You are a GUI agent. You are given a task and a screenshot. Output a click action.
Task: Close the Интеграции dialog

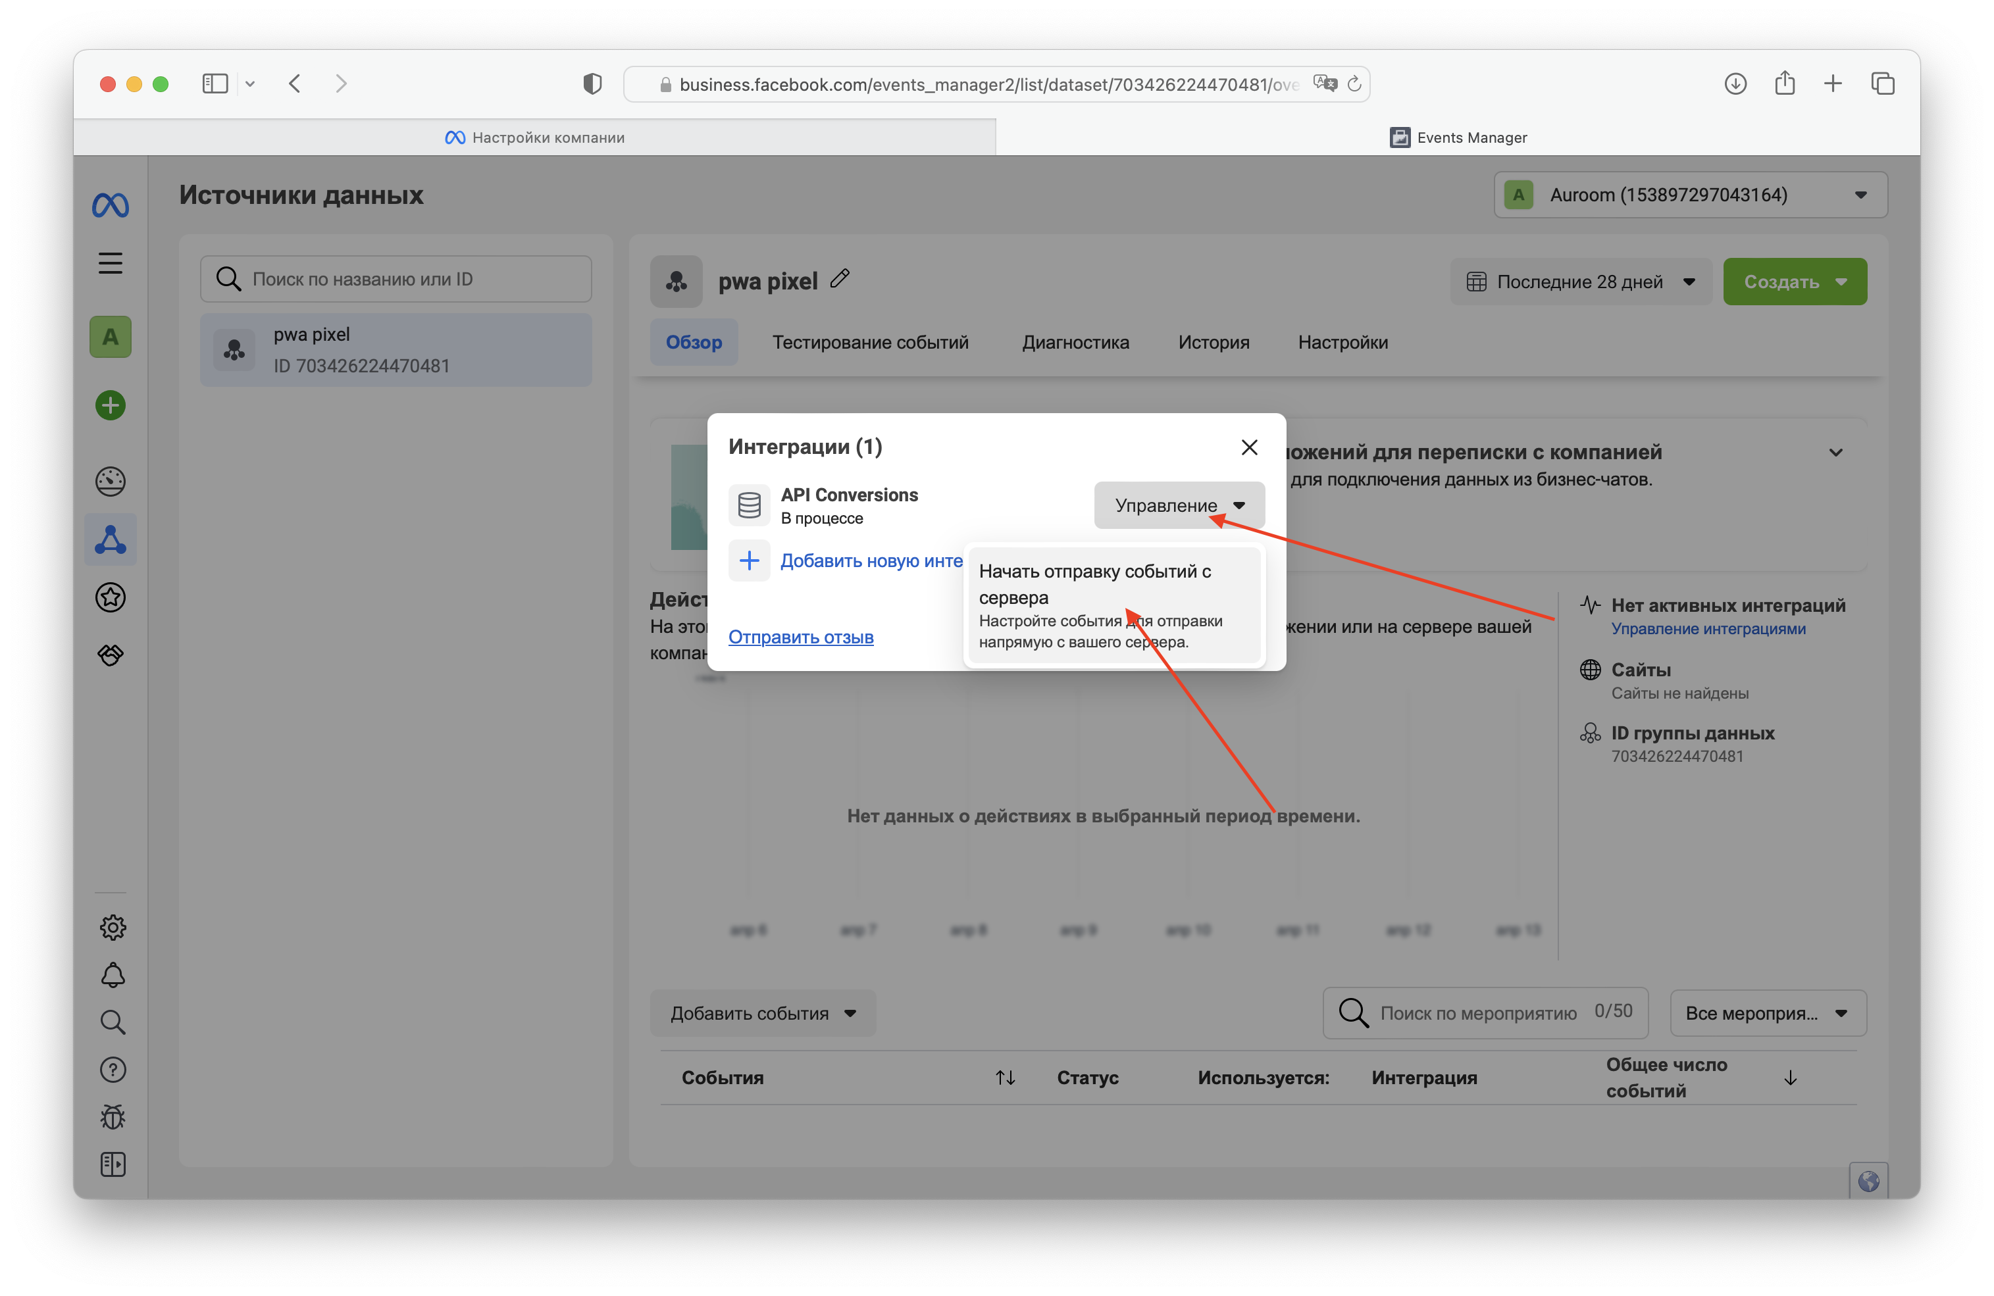click(x=1248, y=447)
